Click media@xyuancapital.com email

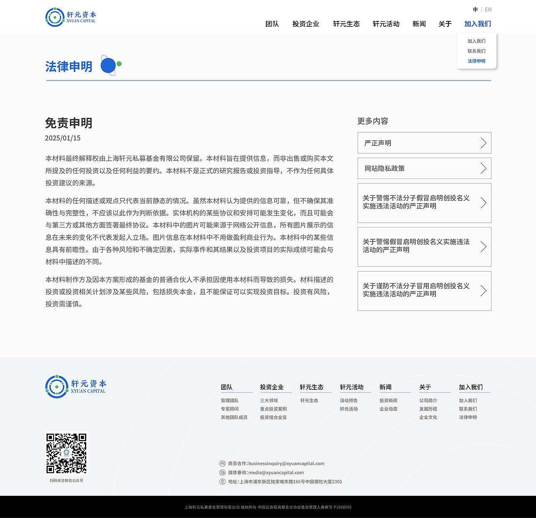(x=276, y=473)
